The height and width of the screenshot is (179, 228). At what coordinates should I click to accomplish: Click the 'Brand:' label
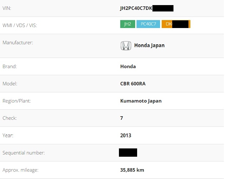point(10,66)
